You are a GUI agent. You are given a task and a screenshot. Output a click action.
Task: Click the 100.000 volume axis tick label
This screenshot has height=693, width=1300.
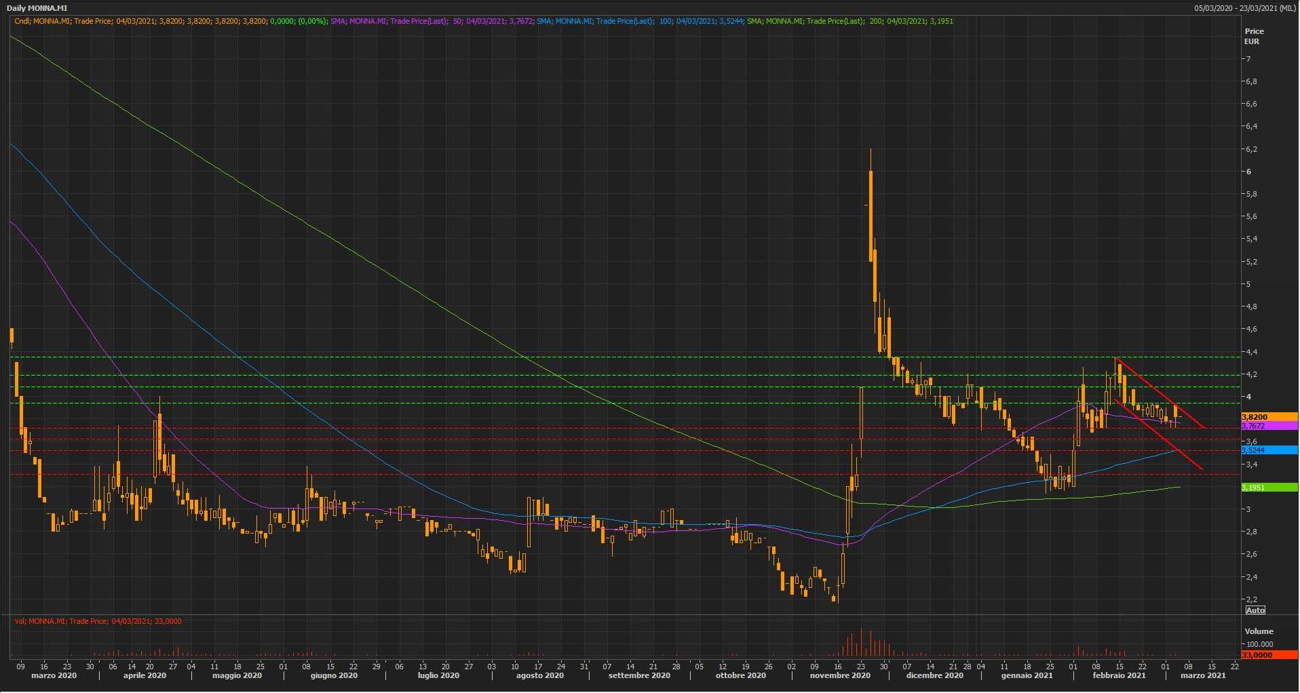[x=1259, y=644]
